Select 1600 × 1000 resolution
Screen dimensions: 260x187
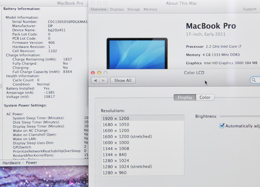pos(143,142)
